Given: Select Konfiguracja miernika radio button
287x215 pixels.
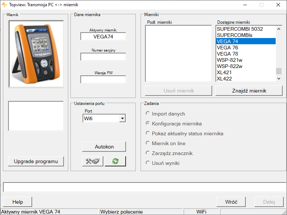Looking at the screenshot, I should 148,124.
